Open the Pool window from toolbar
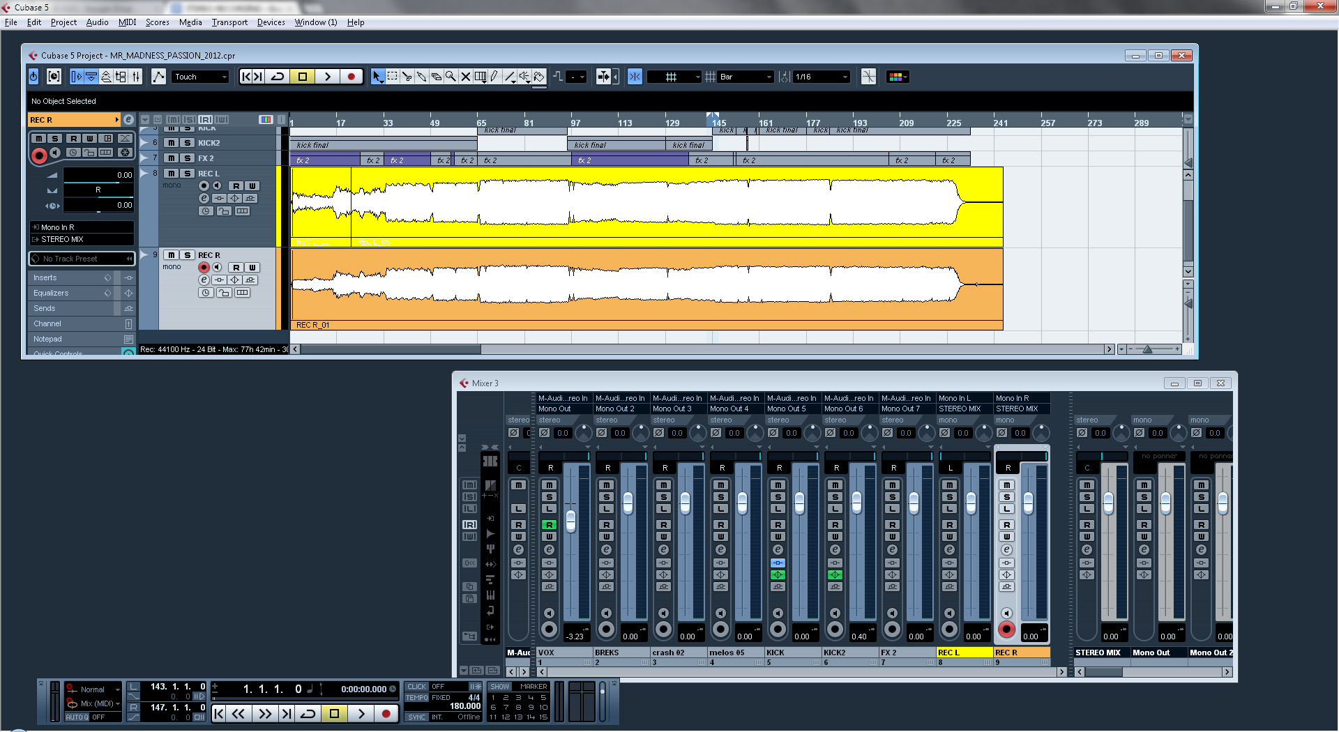This screenshot has width=1339, height=732. pyautogui.click(x=121, y=77)
